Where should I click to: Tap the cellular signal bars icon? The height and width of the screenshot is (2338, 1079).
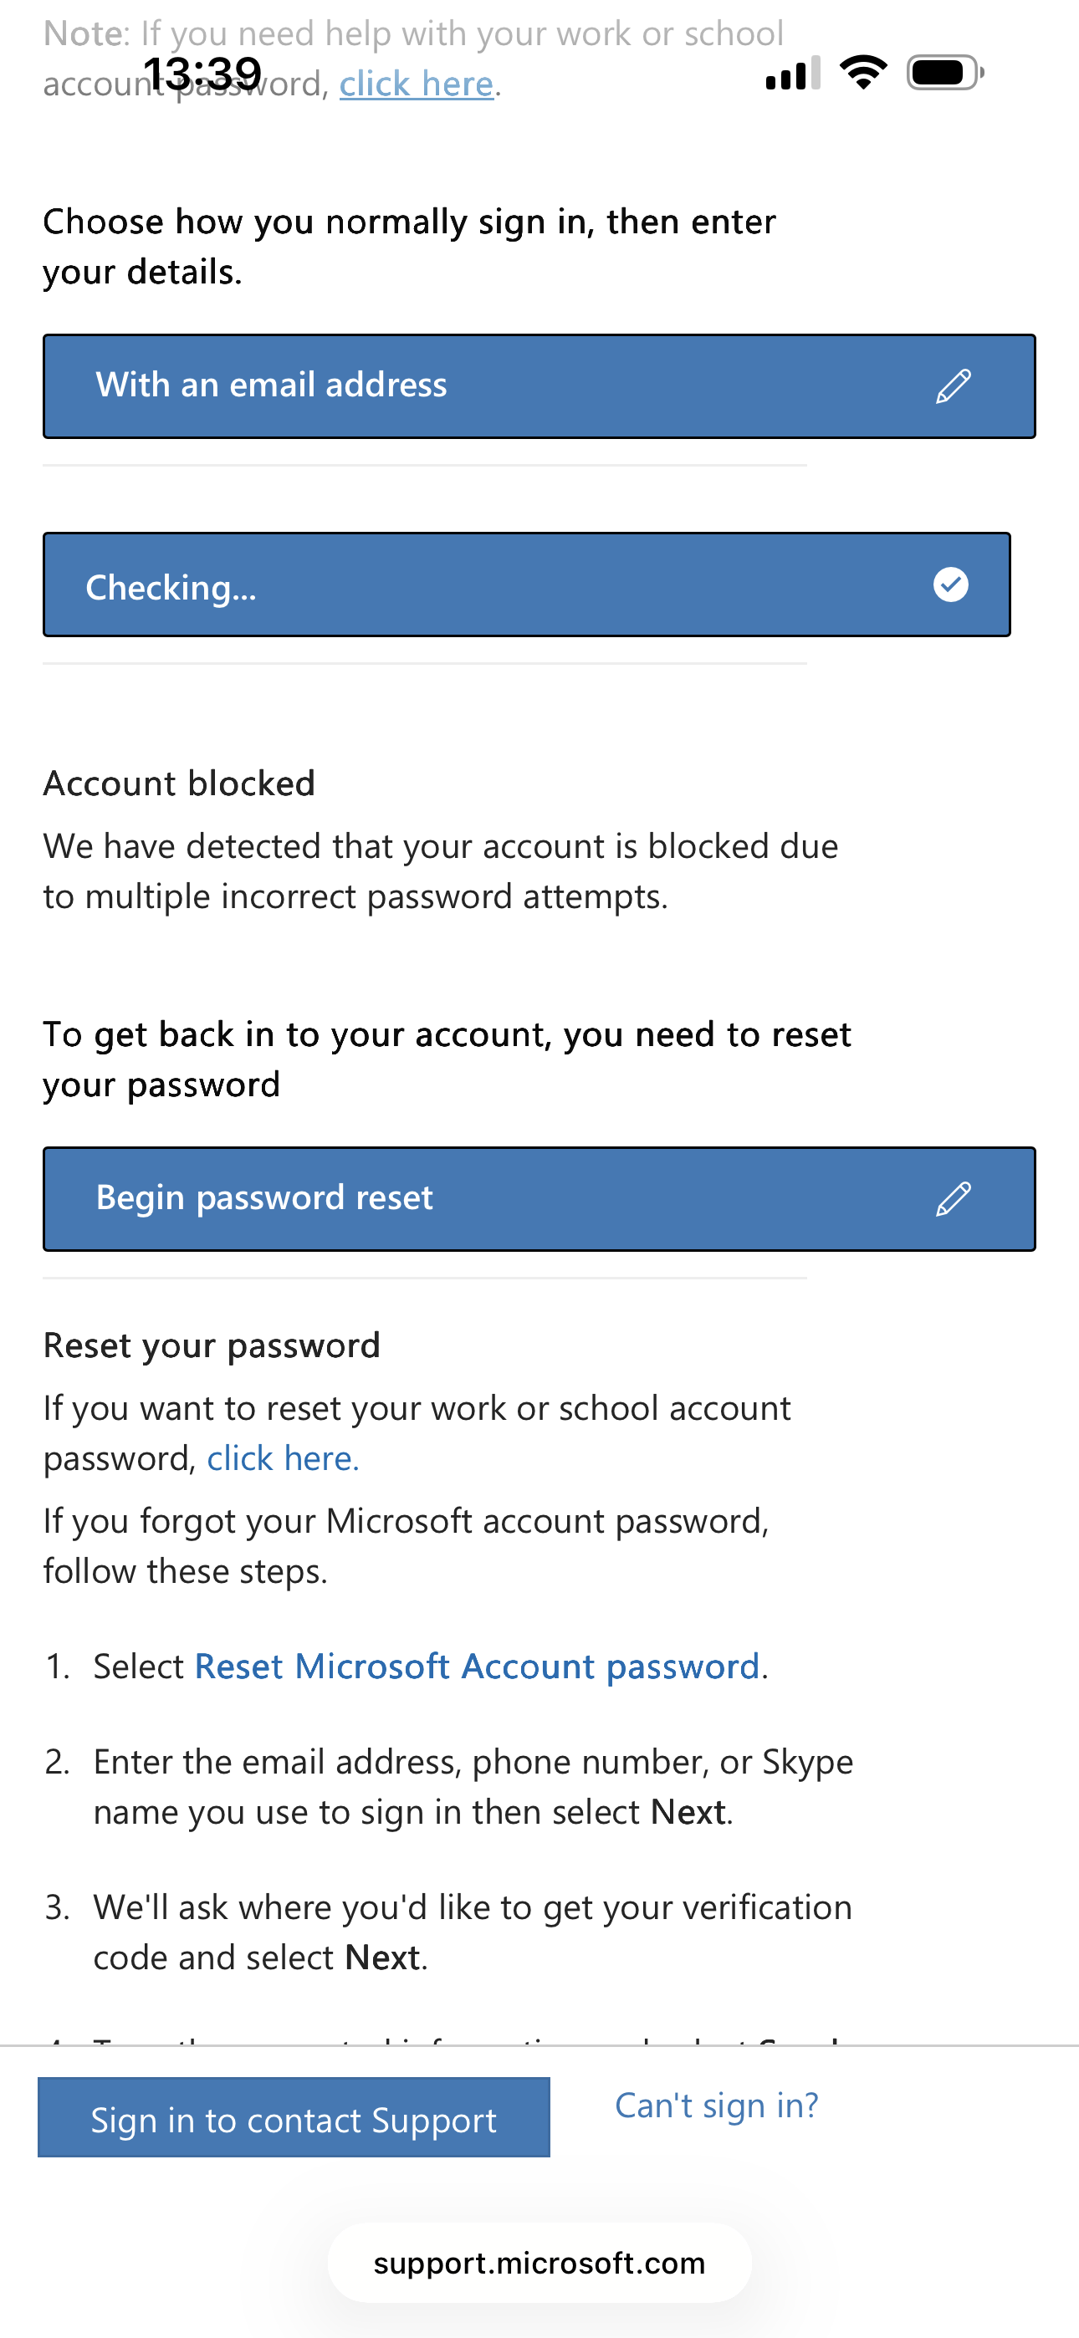point(793,74)
